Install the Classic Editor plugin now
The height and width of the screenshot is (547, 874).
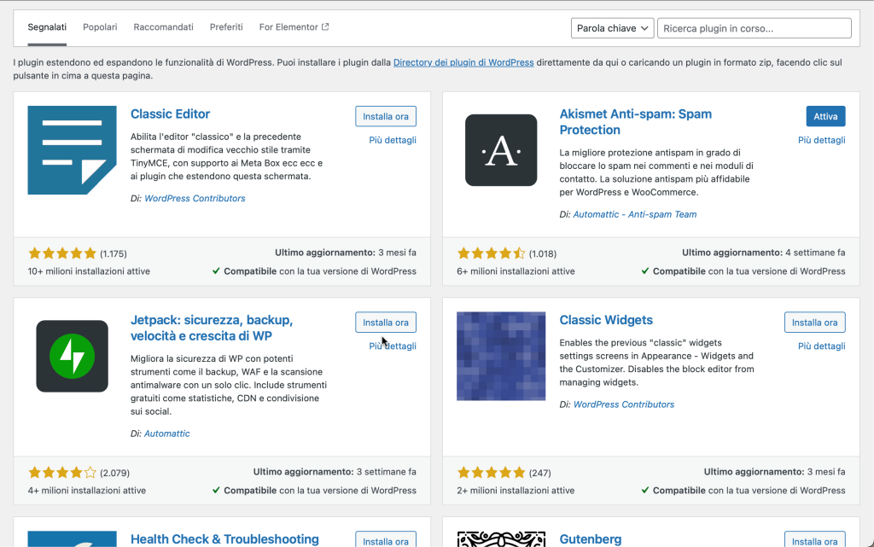386,116
